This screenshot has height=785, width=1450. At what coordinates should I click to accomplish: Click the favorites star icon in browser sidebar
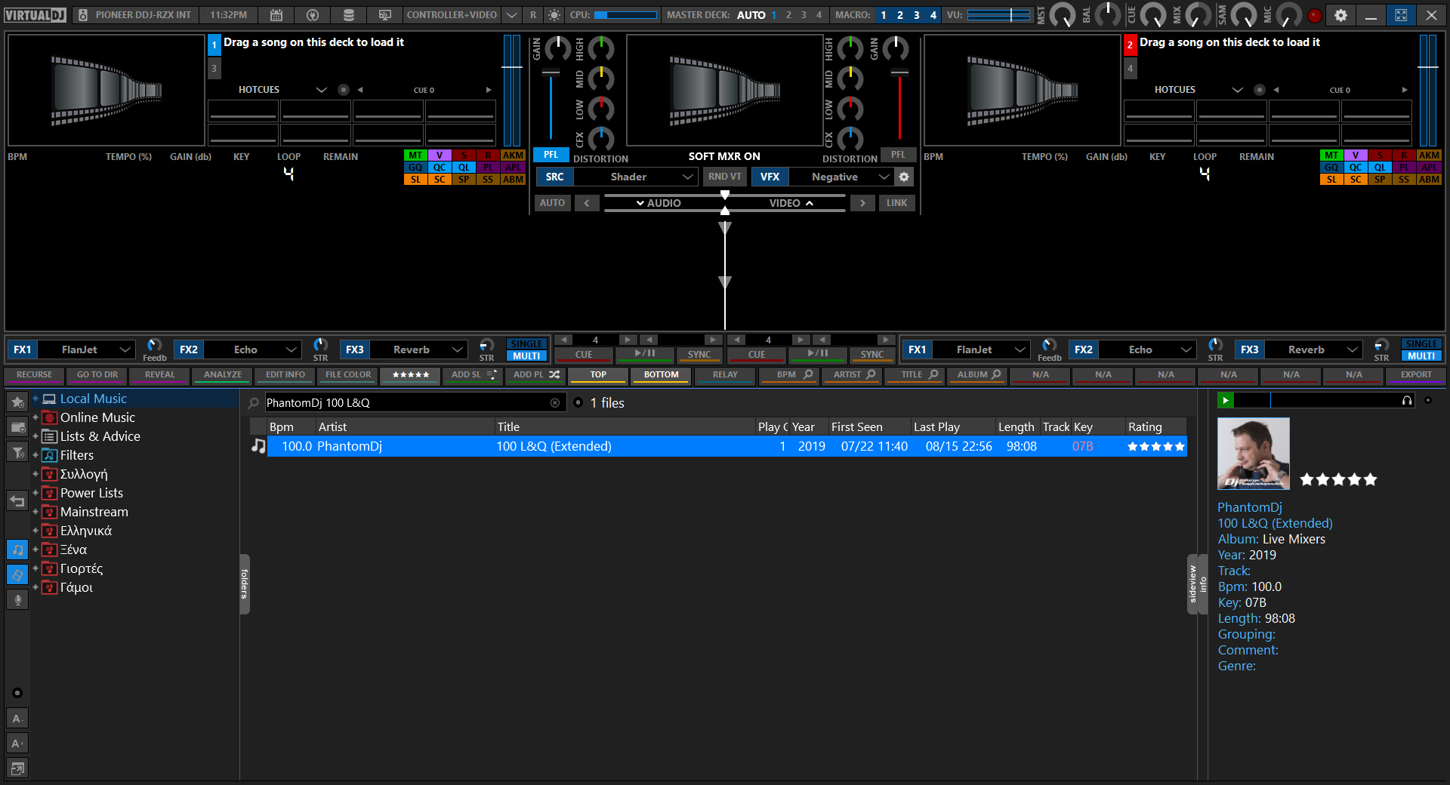17,402
